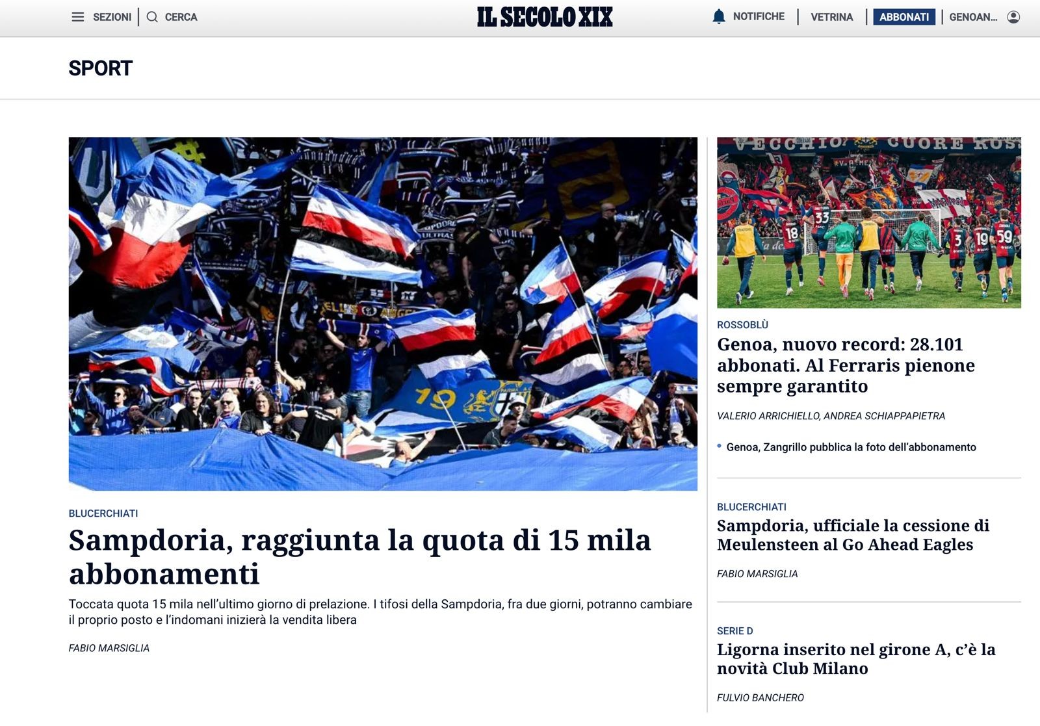Open Meulensteen al Go Ahead Eagles article
This screenshot has width=1040, height=726.
[853, 535]
